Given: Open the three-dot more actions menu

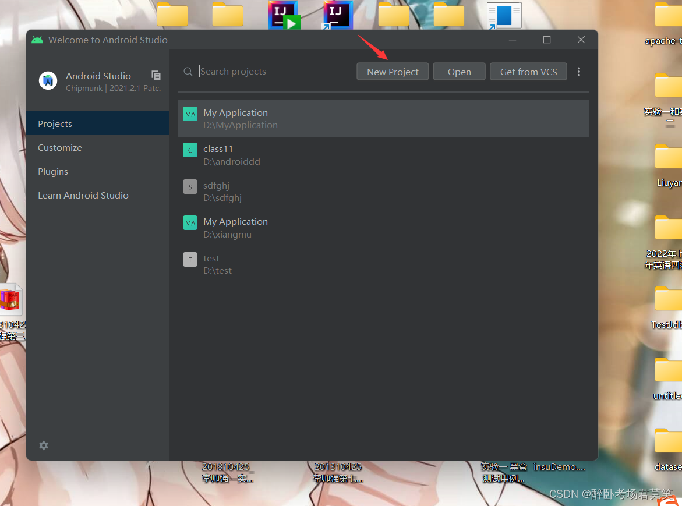Looking at the screenshot, I should point(578,72).
